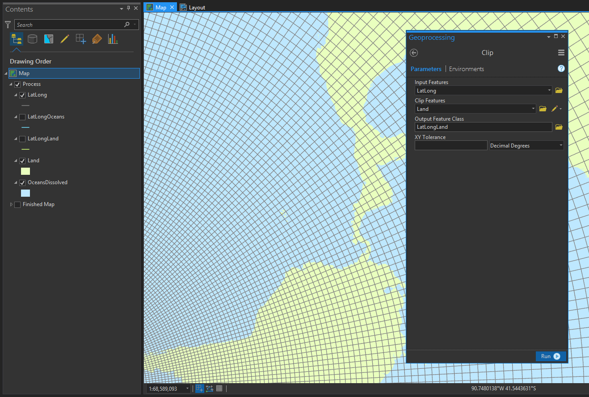589x397 pixels.
Task: Run the Clip tool
Action: point(551,356)
